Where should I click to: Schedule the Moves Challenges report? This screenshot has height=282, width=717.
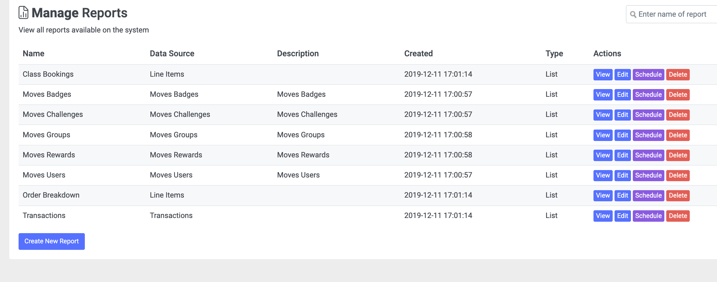[648, 115]
